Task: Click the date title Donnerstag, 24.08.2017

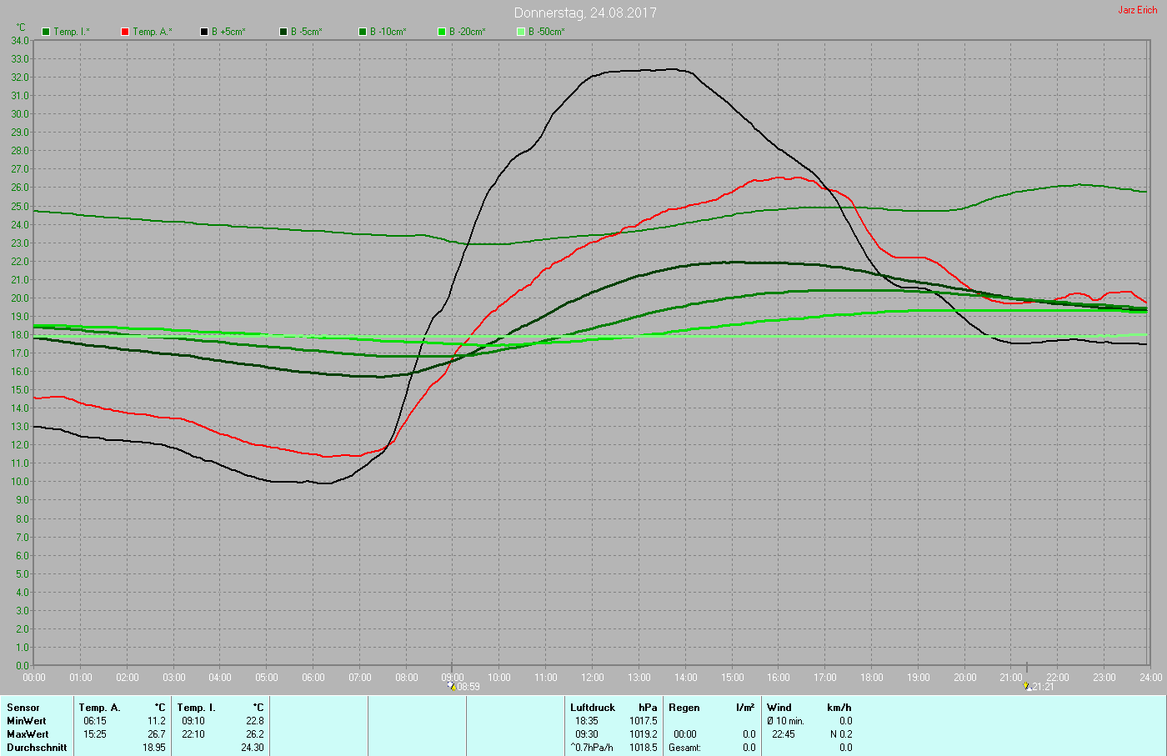Action: pyautogui.click(x=584, y=13)
